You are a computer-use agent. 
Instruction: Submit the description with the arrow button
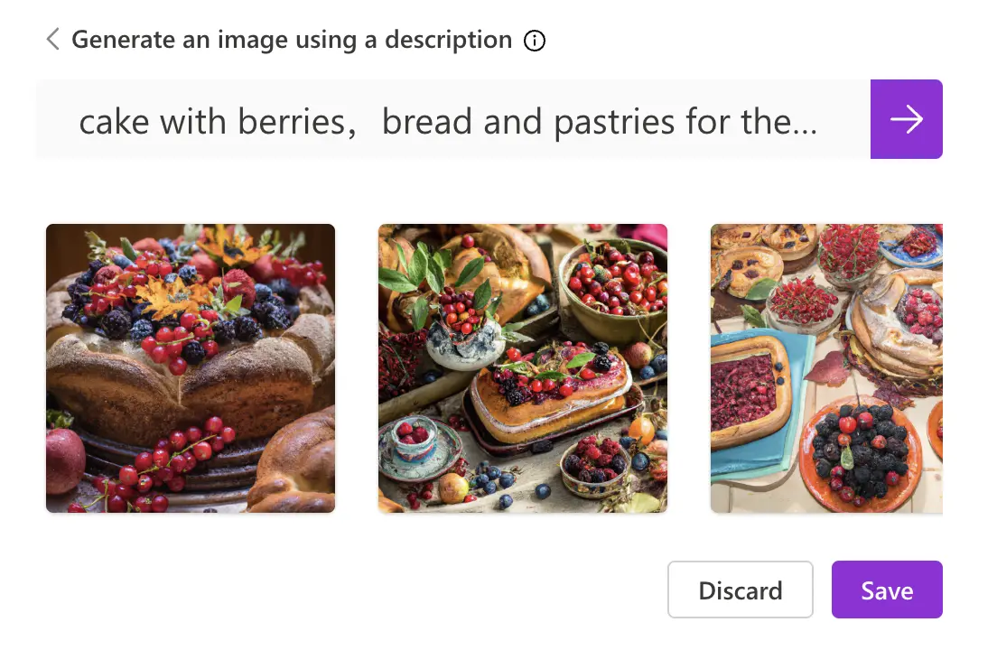906,119
